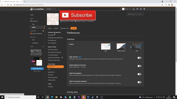
Task: Click the Edit profile button
Action: (x=132, y=14)
